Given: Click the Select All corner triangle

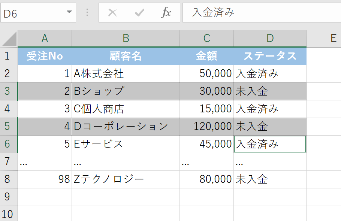Looking at the screenshot, I should click(9, 39).
